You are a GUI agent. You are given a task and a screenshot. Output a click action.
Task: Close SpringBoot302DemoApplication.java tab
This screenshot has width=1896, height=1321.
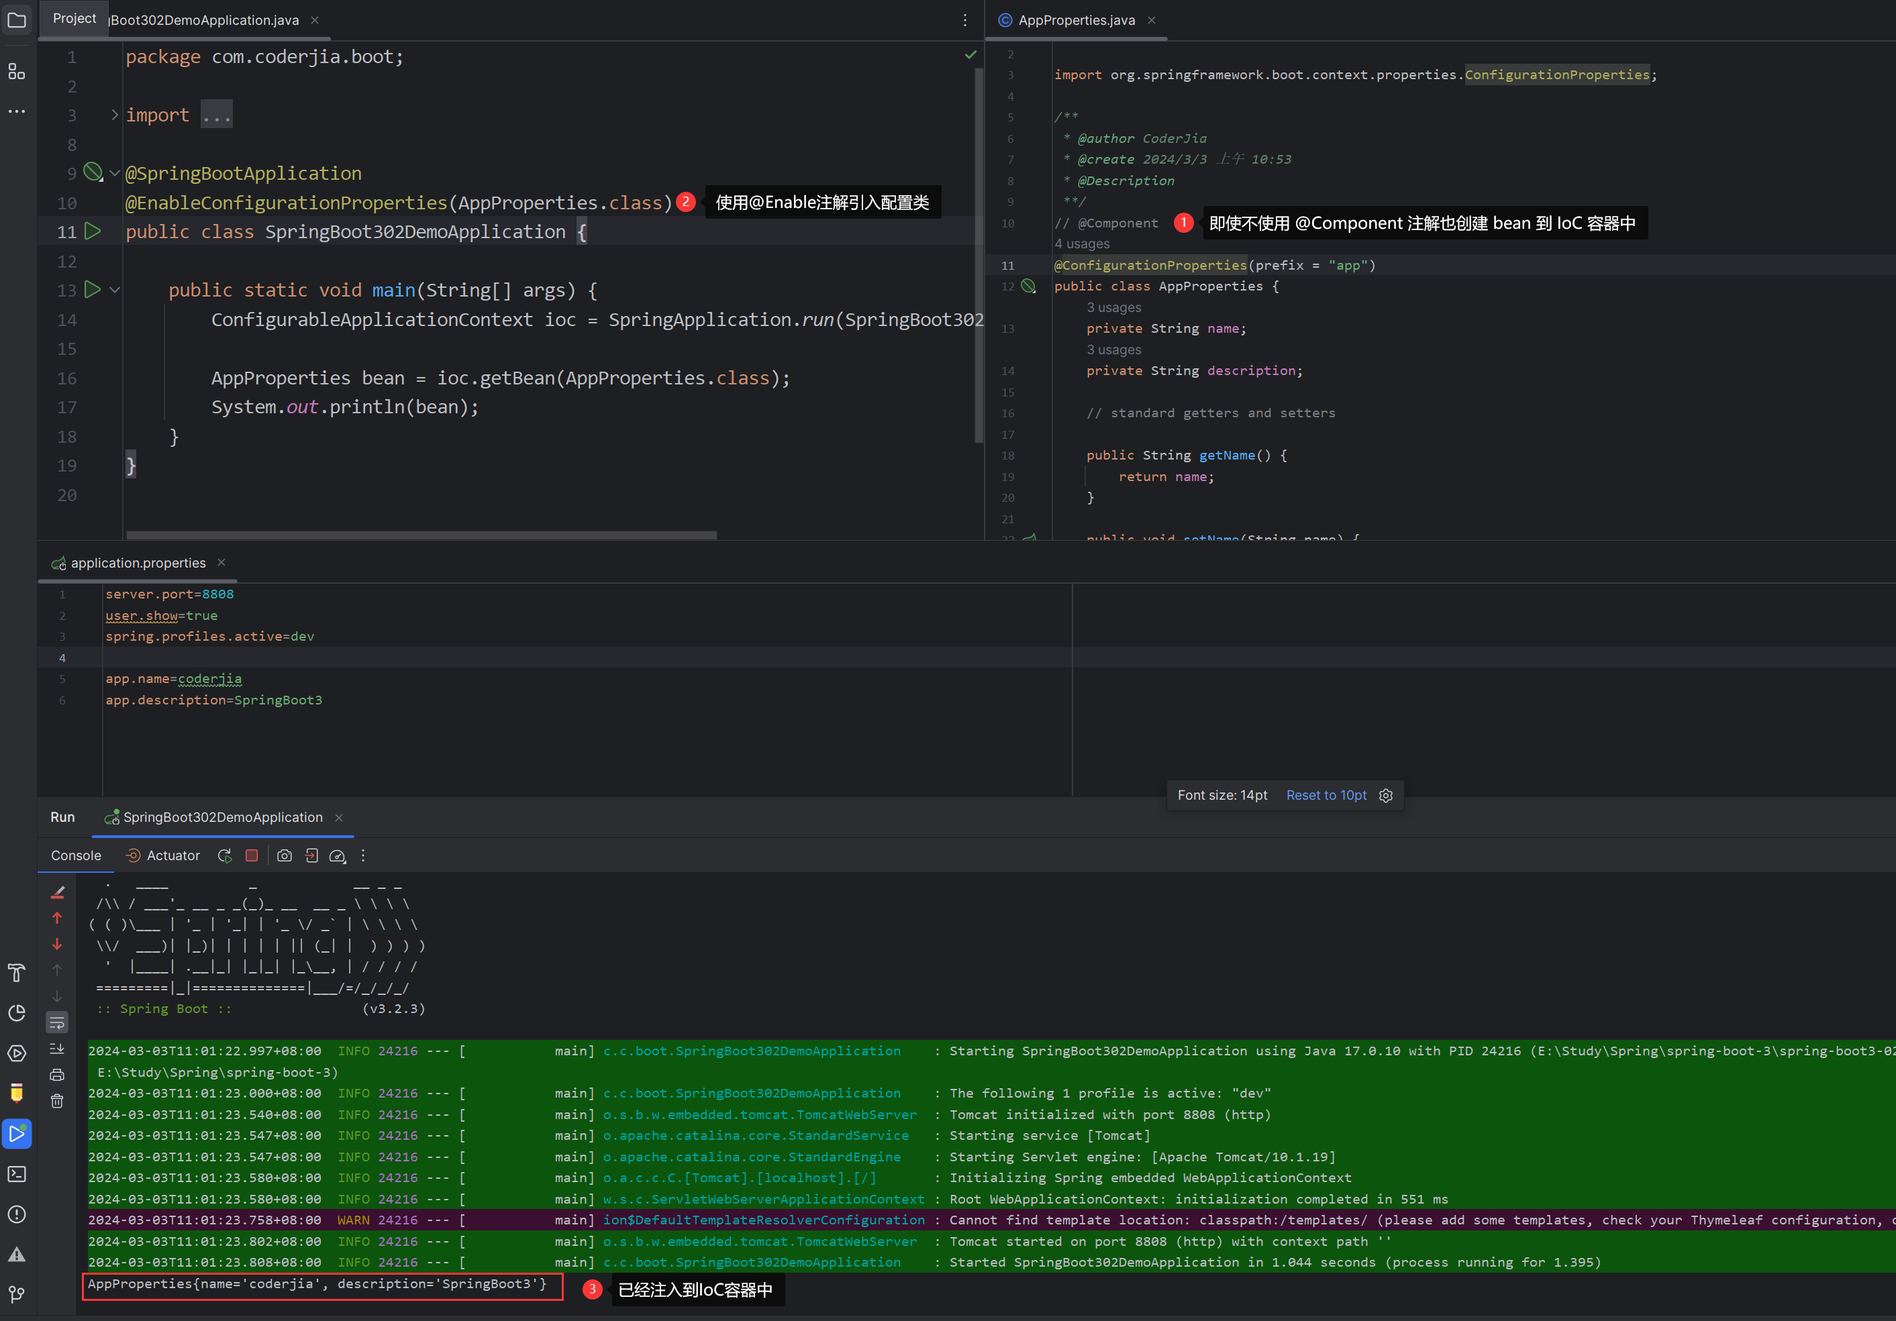[x=315, y=20]
